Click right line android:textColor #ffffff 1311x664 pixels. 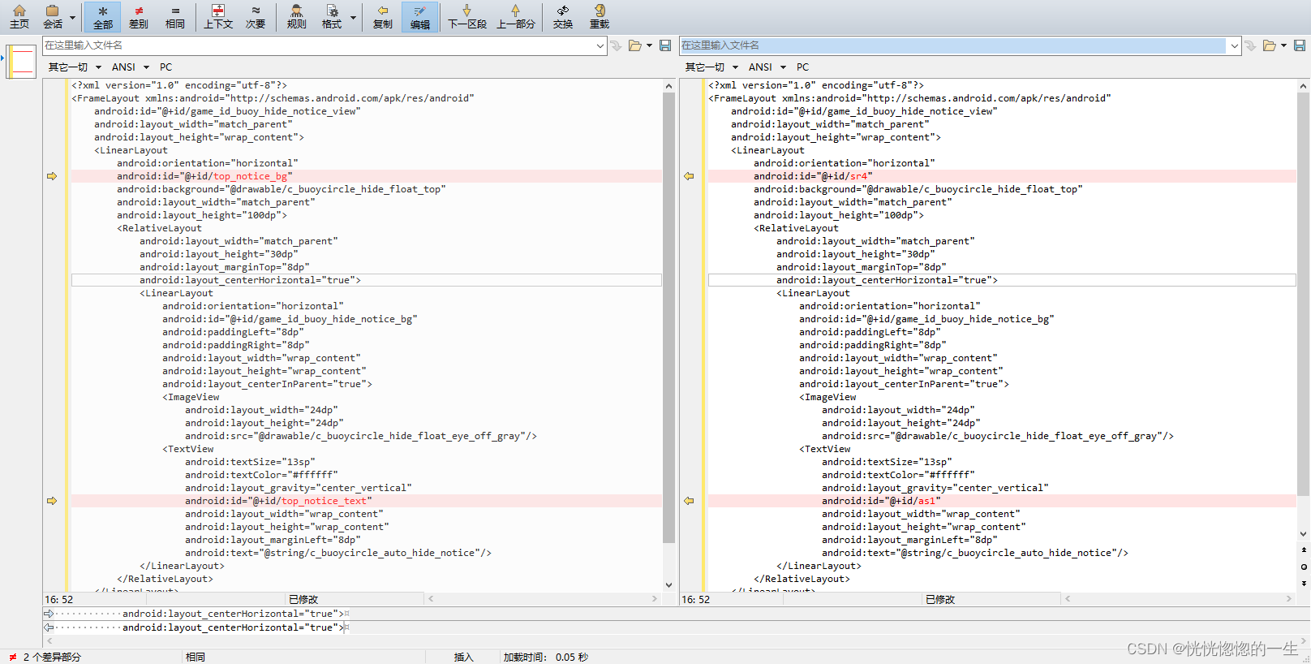pos(898,475)
